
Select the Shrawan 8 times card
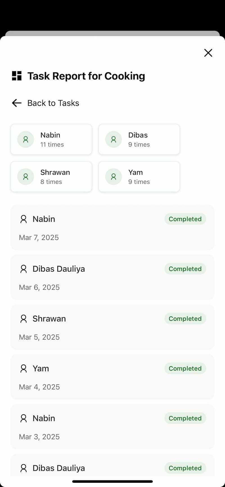[51, 177]
